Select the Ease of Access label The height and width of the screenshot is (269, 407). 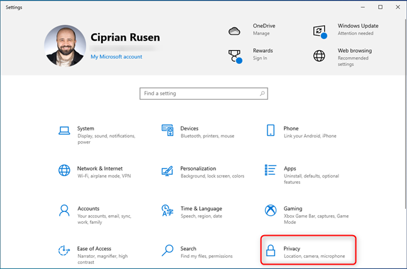pos(94,248)
